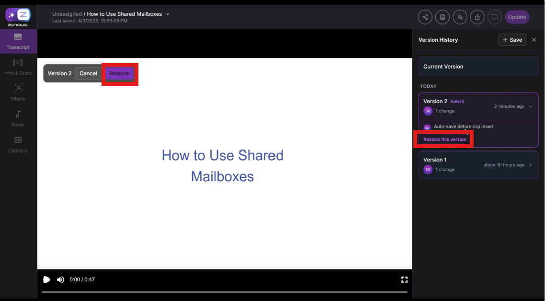Mute the video volume
The width and height of the screenshot is (546, 301).
60,279
